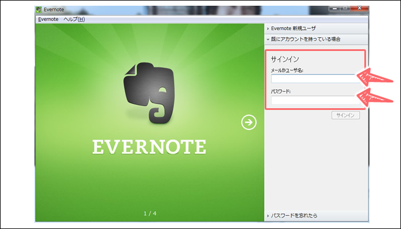This screenshot has height=229, width=401.
Task: Close the Evernote window
Action: 359,8
